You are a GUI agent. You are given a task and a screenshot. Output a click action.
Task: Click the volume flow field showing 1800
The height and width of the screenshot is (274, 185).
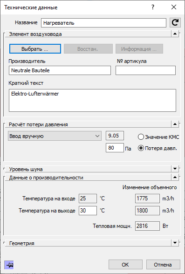pos(147,211)
